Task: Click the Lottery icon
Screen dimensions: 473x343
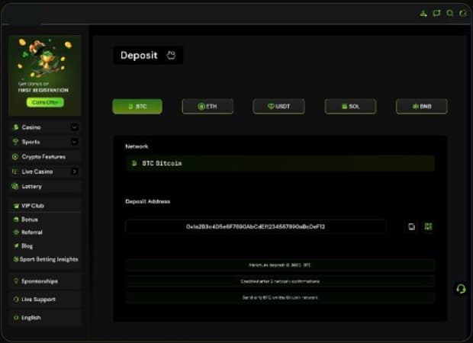Action: click(x=15, y=186)
